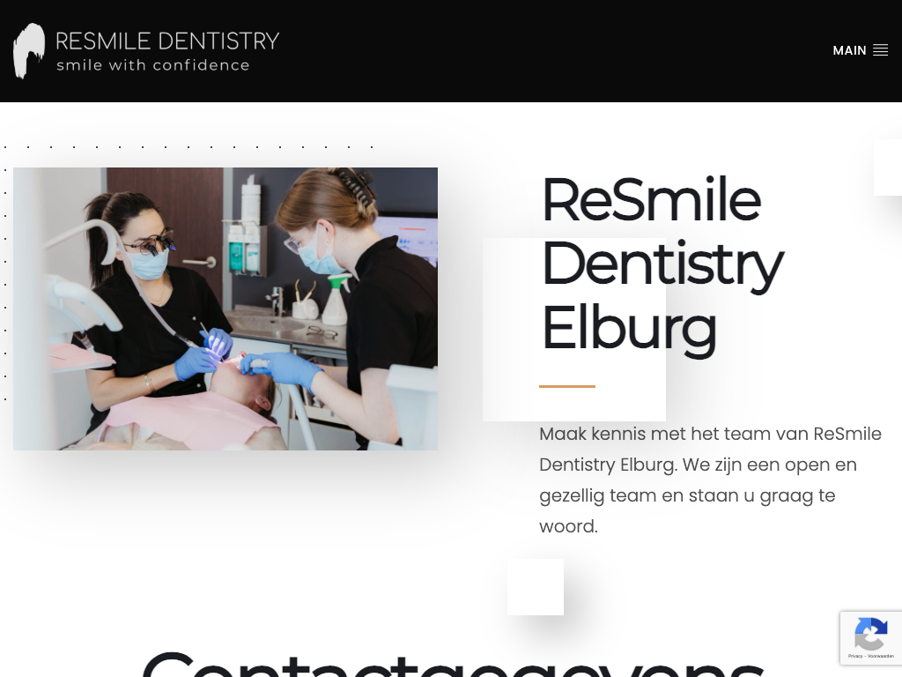This screenshot has width=902, height=677.
Task: Open the Voorwaarden link in reCAPTCHA badge
Action: pos(881,656)
